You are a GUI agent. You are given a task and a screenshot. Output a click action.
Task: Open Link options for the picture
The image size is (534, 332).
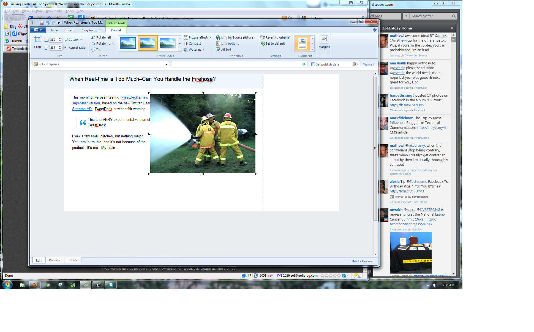[x=228, y=43]
